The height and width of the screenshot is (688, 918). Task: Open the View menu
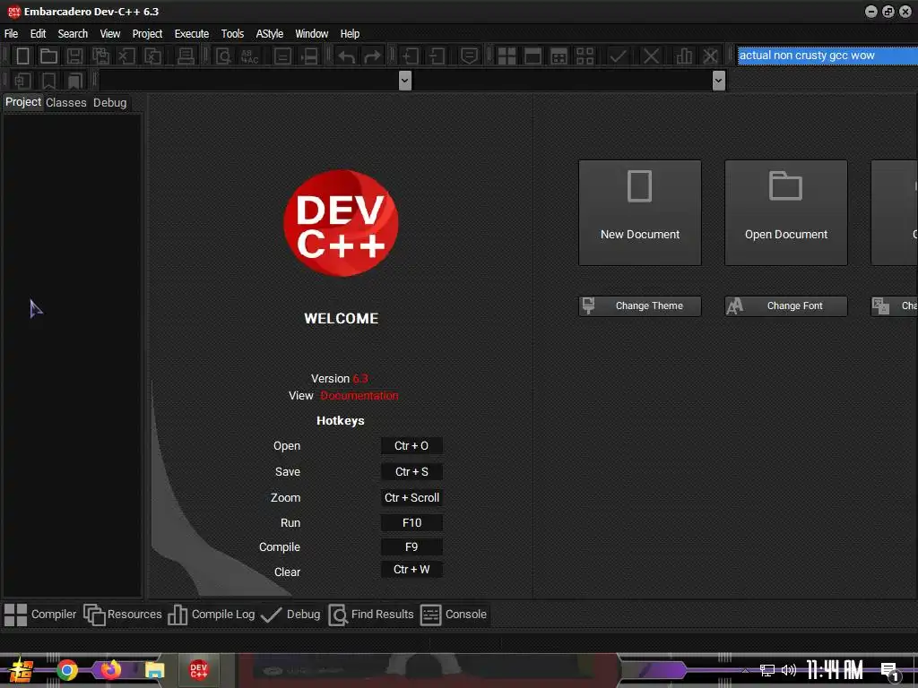[110, 34]
